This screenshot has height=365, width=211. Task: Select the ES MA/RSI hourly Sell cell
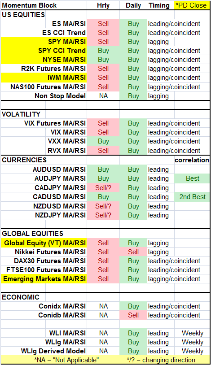[x=103, y=24]
